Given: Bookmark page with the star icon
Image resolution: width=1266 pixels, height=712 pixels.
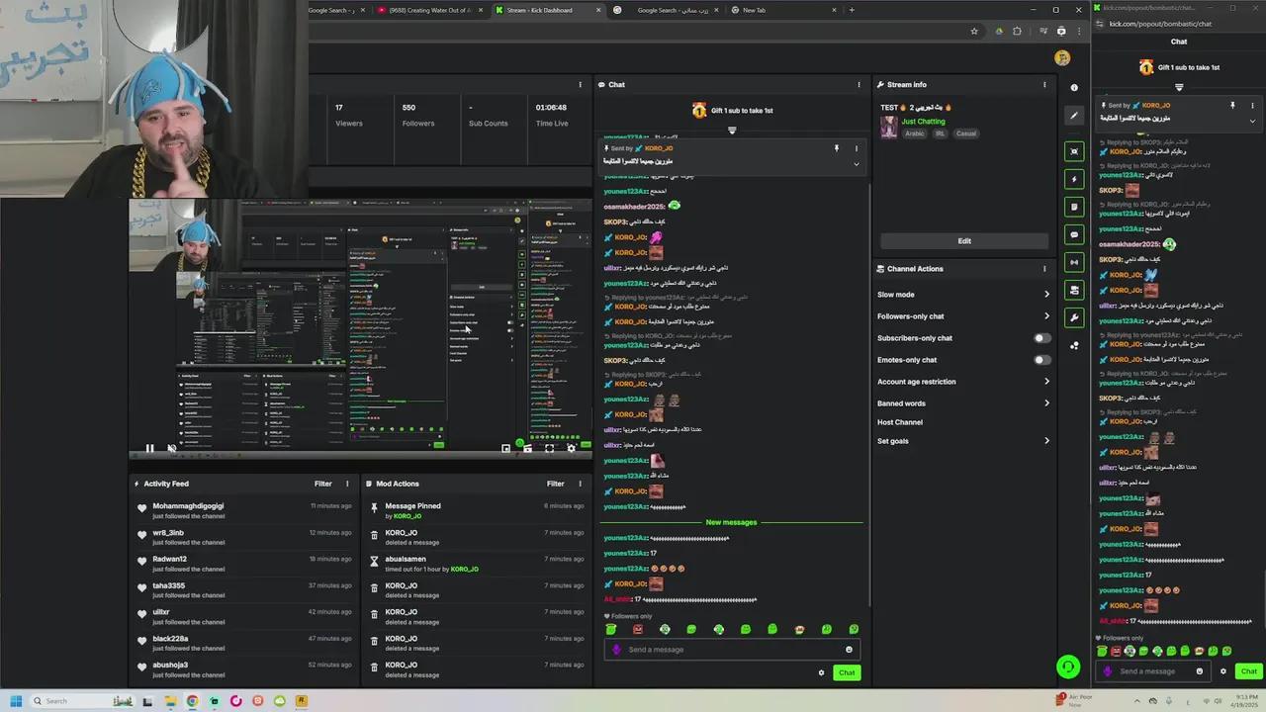Looking at the screenshot, I should pyautogui.click(x=974, y=31).
